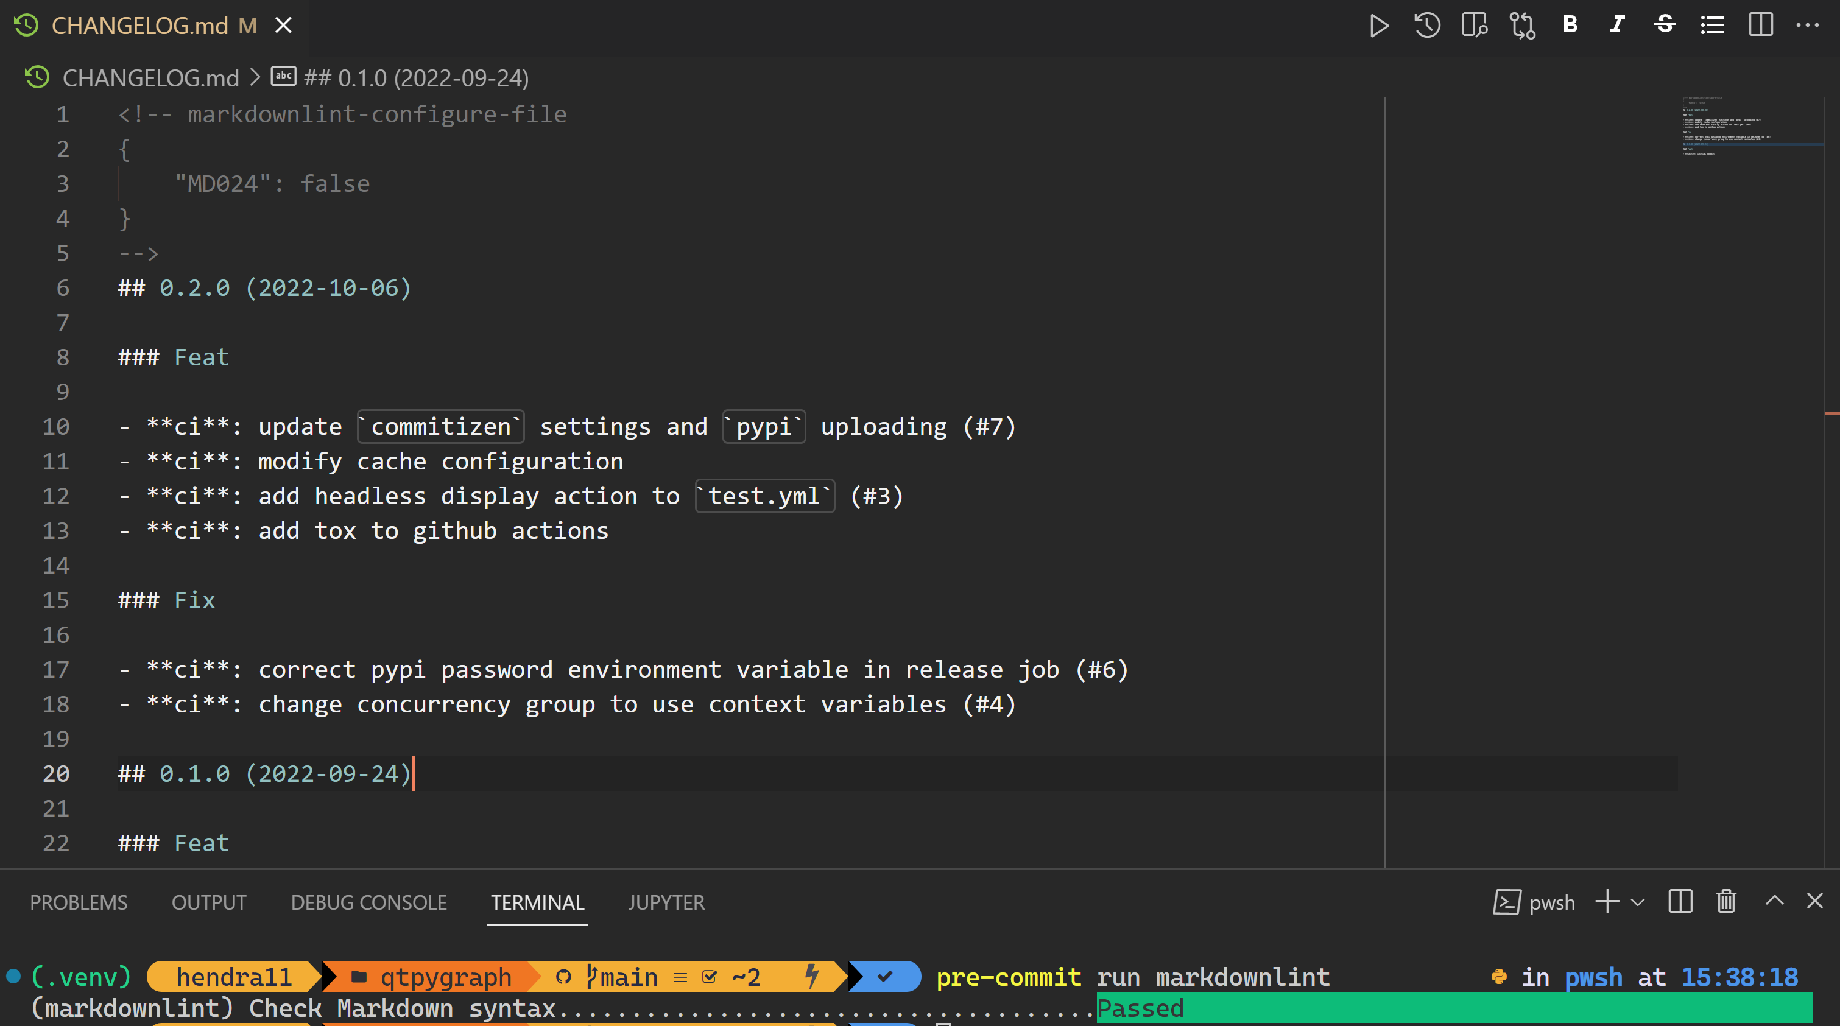Toggle italic formatting
1840x1026 pixels.
click(x=1617, y=25)
